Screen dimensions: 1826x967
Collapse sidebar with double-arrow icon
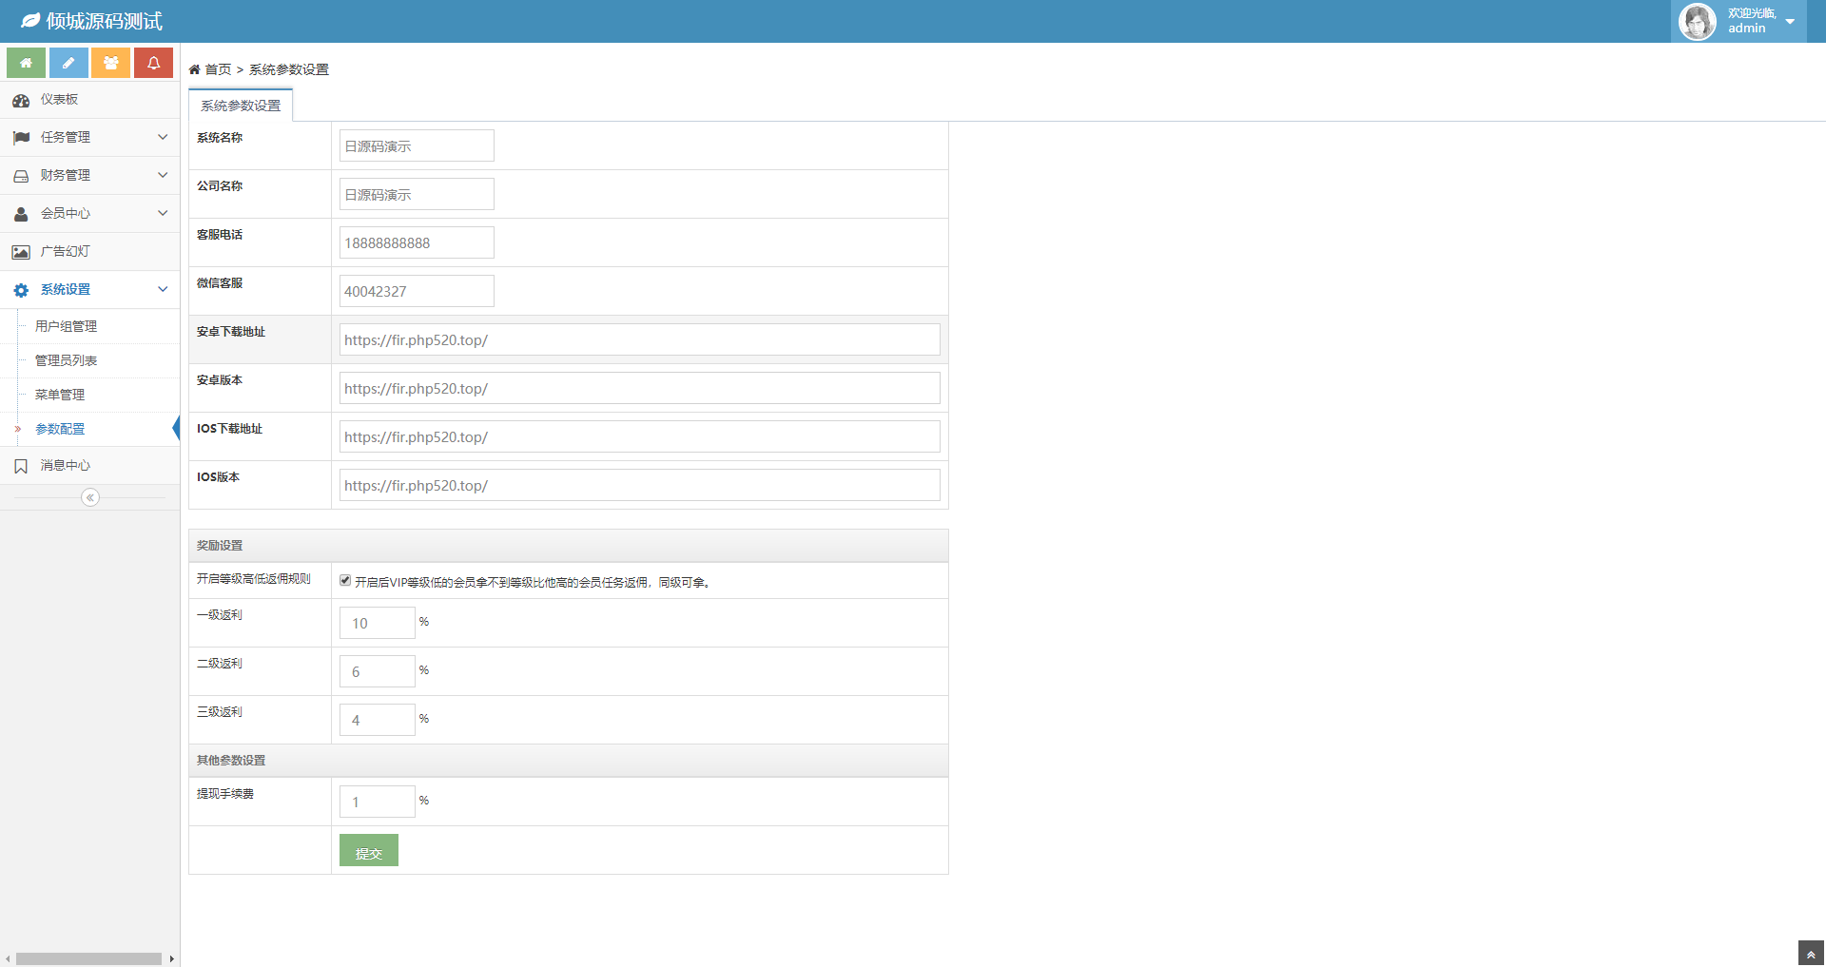pyautogui.click(x=90, y=497)
